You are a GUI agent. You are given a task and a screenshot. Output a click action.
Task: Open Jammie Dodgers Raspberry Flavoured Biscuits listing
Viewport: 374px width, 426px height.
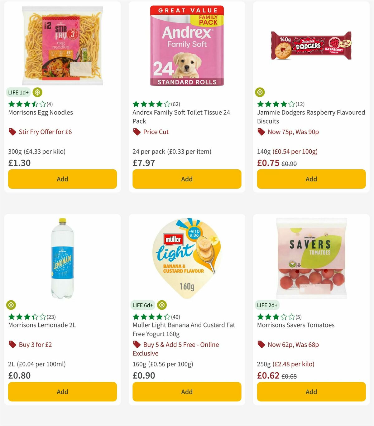(x=311, y=117)
